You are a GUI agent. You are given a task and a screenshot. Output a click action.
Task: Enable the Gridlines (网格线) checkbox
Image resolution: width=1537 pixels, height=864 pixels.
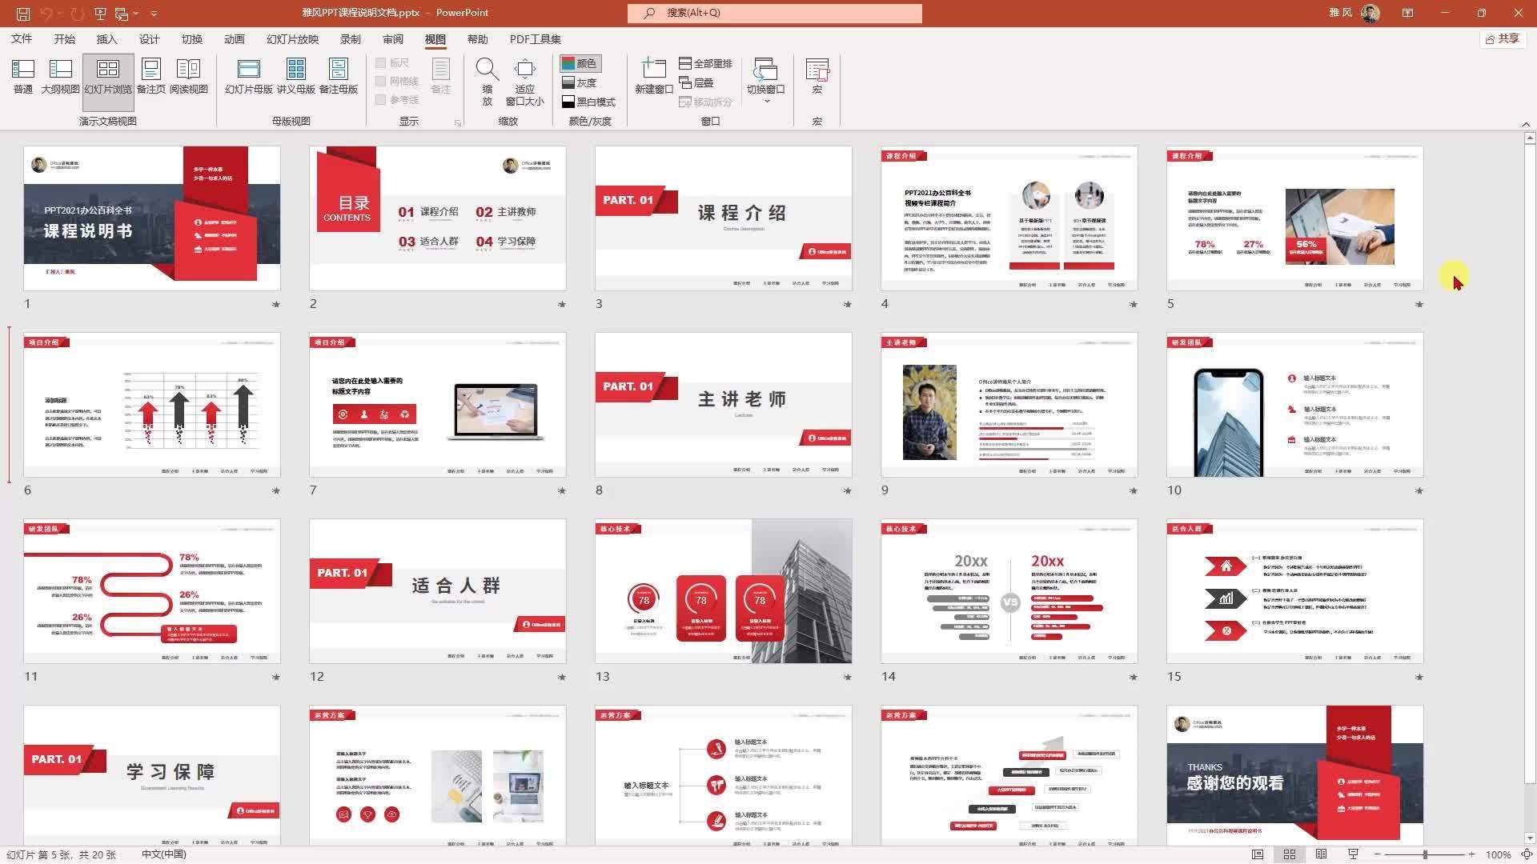[381, 81]
